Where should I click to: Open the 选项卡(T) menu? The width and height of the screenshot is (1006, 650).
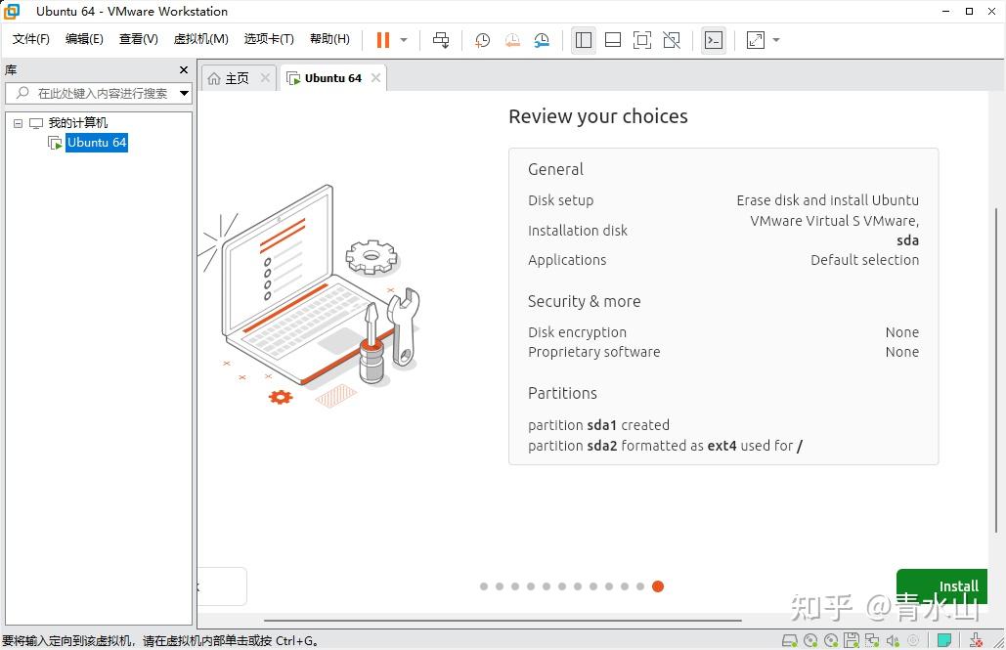coord(269,39)
